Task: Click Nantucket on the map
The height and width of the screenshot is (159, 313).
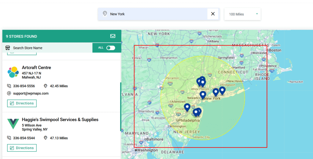Action: [296, 82]
